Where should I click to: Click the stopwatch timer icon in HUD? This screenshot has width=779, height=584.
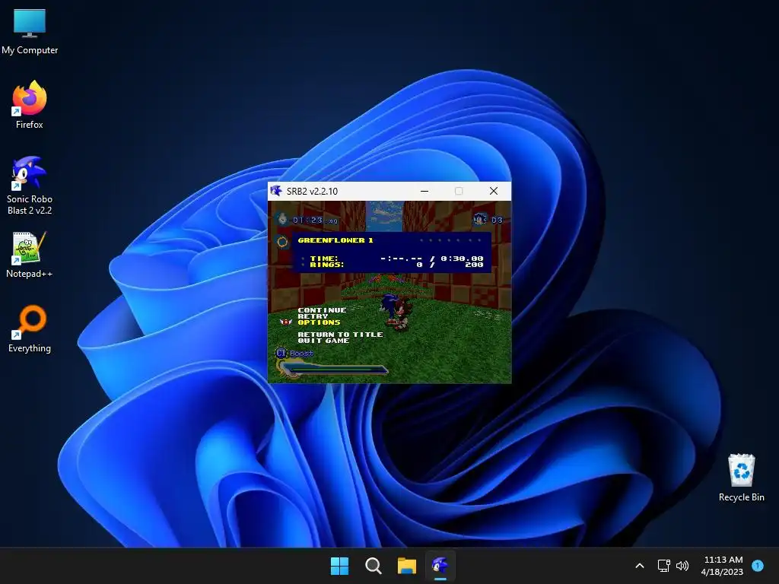(282, 219)
